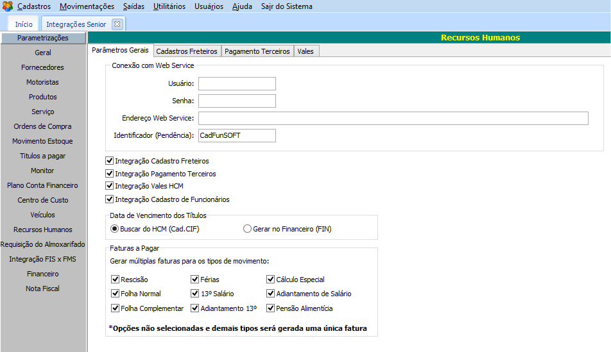
Task: Open Nota Fiscal in sidebar
Action: (x=43, y=289)
